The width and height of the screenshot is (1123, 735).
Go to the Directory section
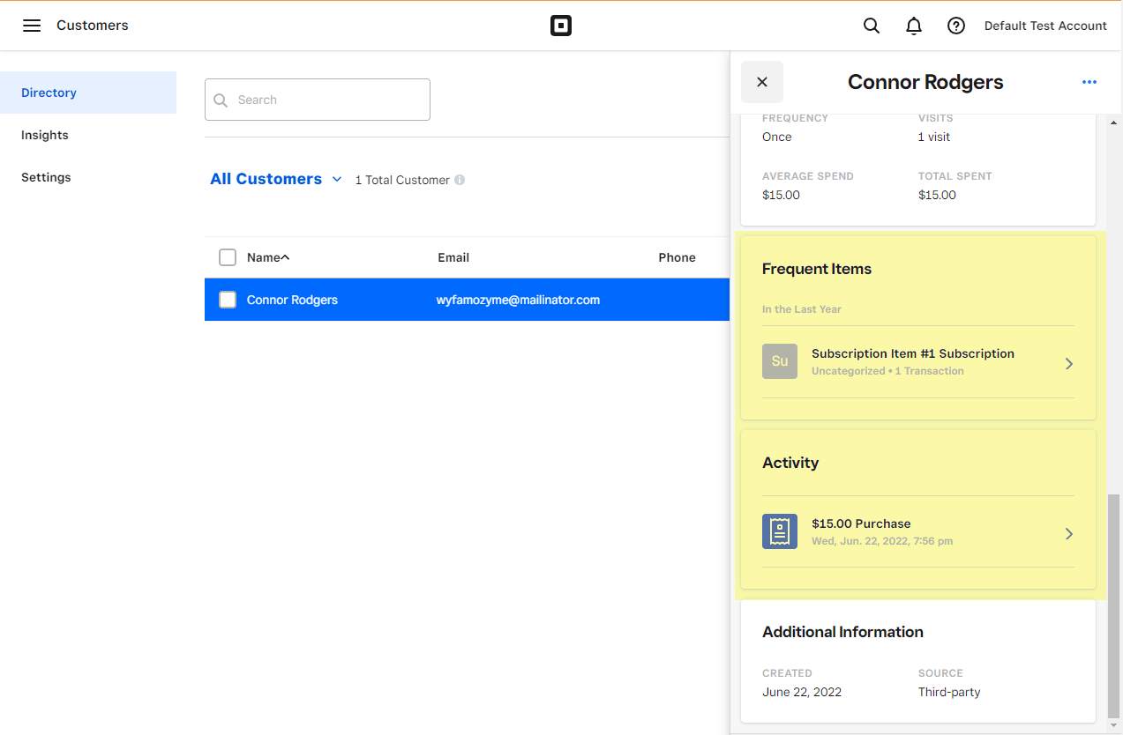(x=88, y=93)
